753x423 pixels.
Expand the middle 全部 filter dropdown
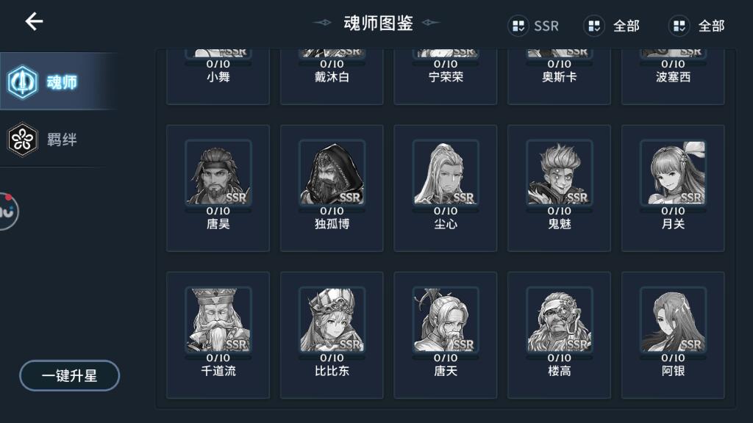611,26
